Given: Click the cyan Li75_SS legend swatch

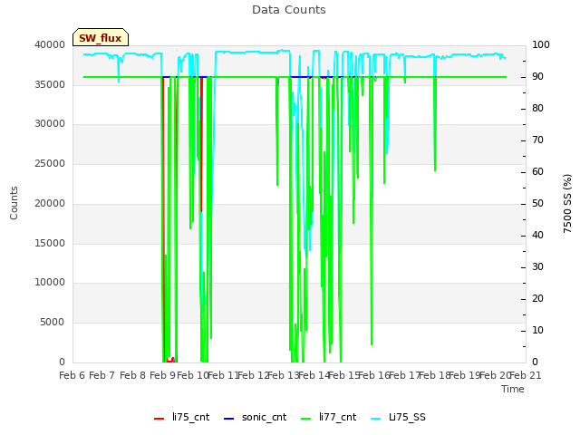Looking at the screenshot, I should (375, 419).
